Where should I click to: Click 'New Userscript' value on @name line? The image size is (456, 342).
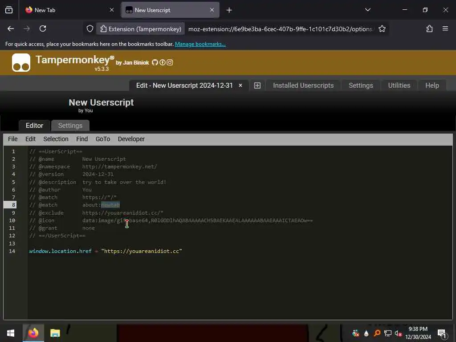(104, 159)
